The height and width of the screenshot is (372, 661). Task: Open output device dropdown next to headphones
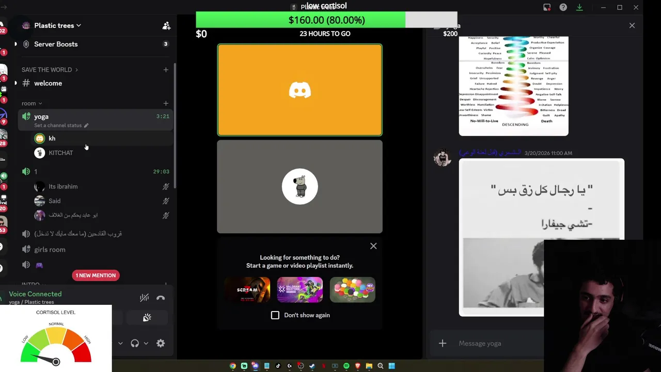point(146,343)
